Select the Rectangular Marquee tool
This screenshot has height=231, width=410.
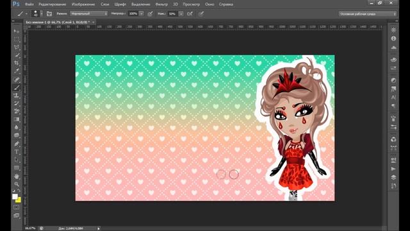coord(17,39)
